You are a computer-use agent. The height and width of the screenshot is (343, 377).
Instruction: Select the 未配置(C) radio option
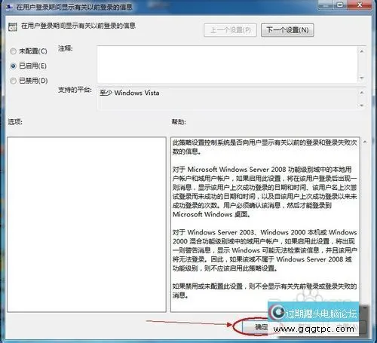pos(29,51)
